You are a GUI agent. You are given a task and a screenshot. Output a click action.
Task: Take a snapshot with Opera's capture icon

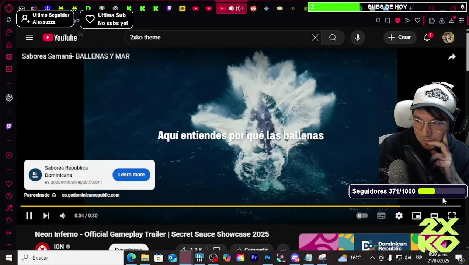click(x=388, y=21)
